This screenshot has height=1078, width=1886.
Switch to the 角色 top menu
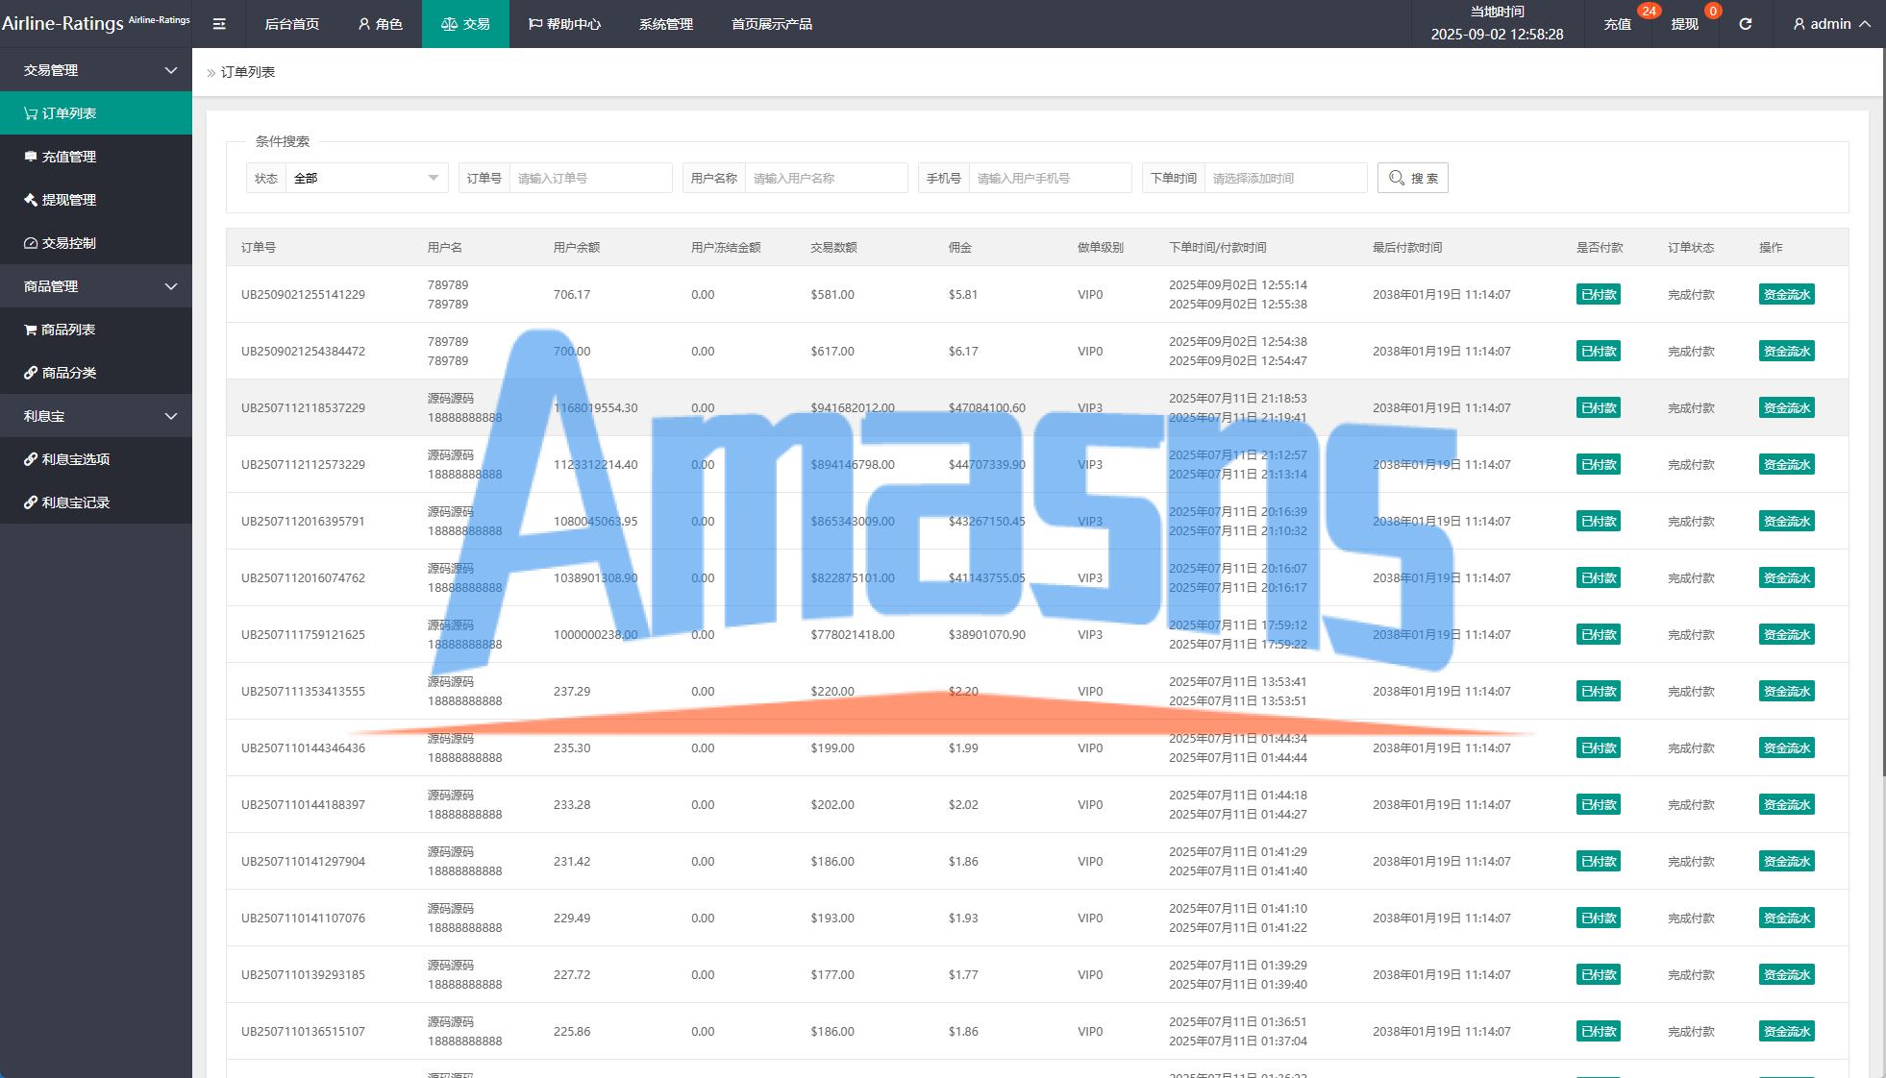[x=380, y=24]
